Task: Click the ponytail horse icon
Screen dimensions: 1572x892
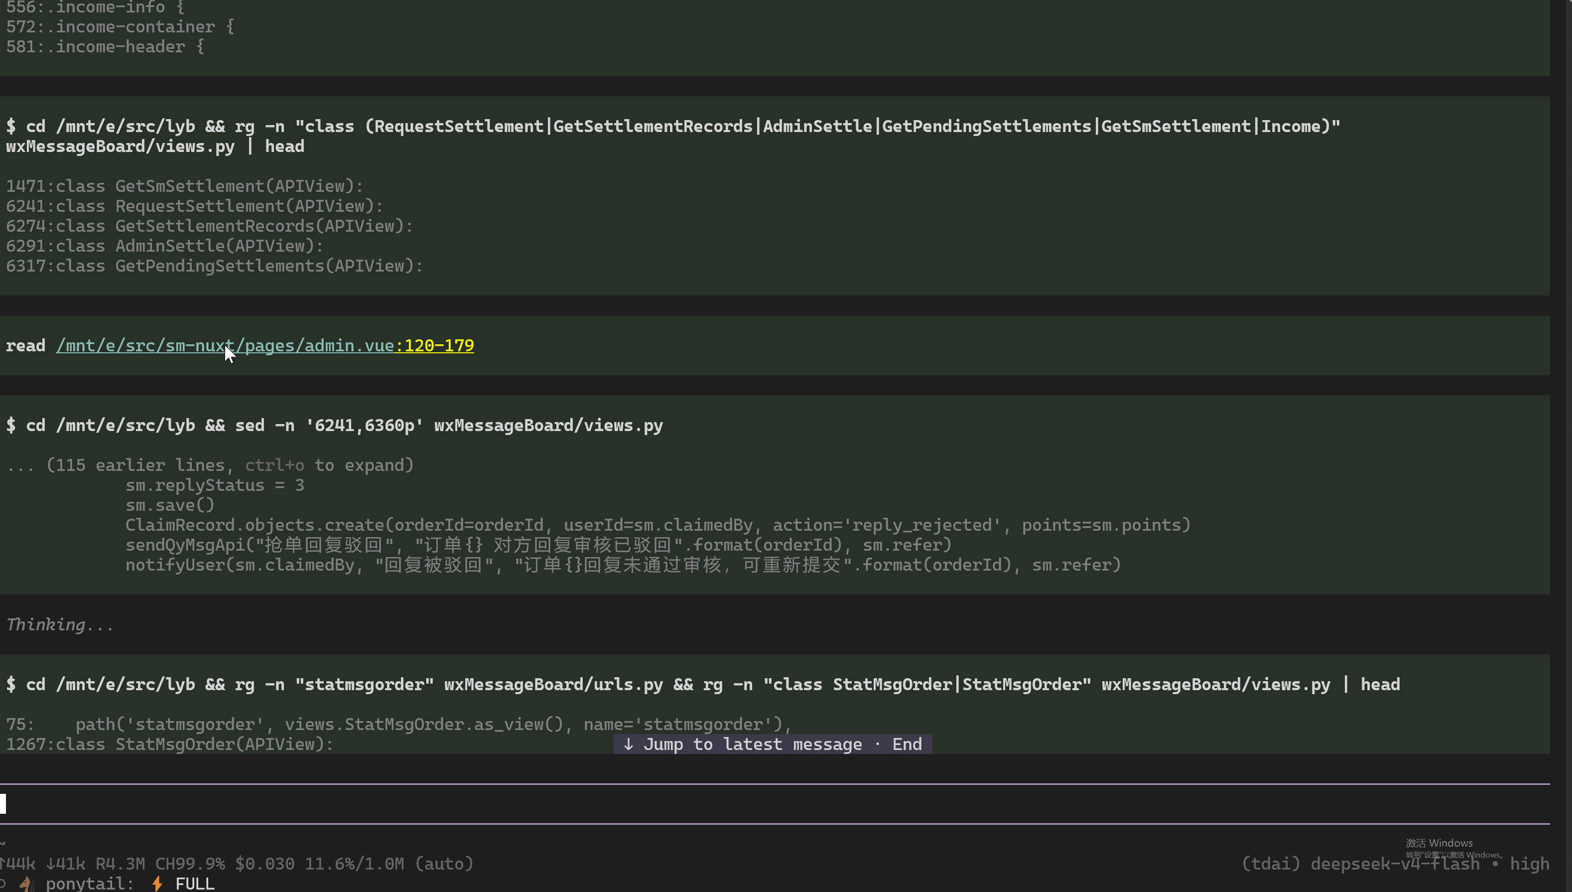Action: 26,884
